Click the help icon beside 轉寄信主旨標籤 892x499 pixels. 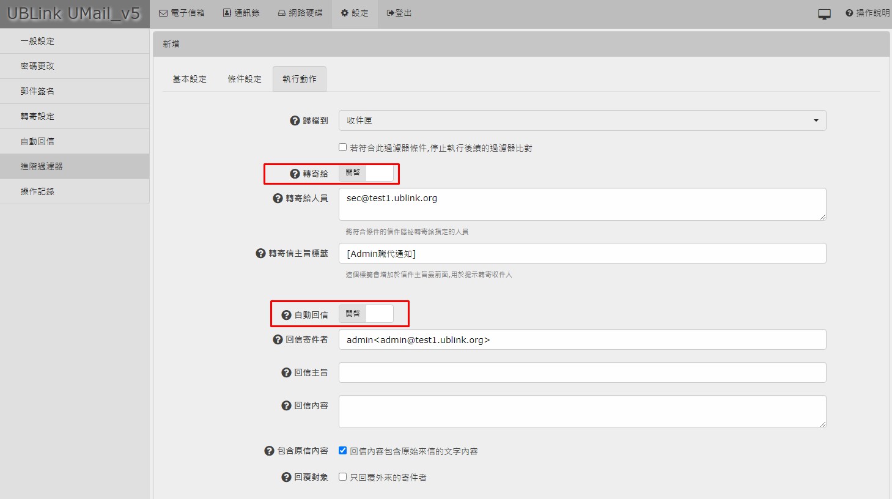click(x=260, y=253)
